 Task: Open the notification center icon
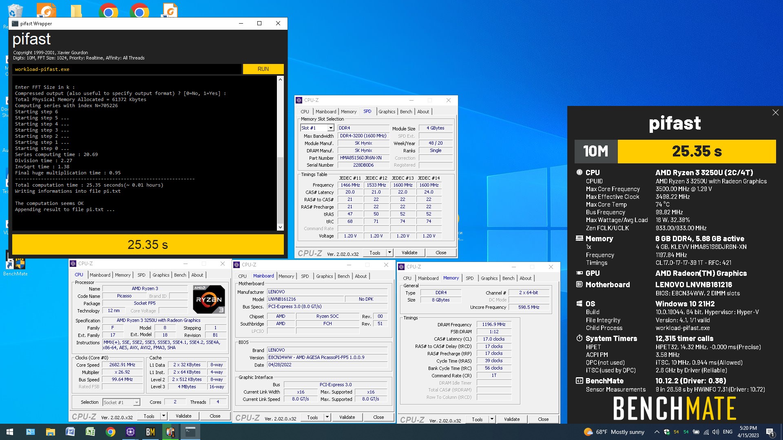[x=770, y=432]
